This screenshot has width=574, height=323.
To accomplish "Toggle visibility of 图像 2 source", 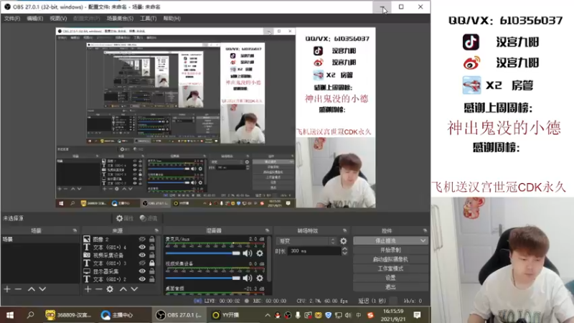I will 142,239.
